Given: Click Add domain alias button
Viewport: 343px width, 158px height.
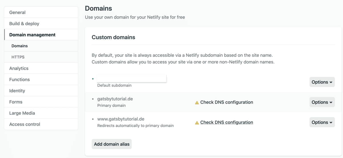Looking at the screenshot, I should coord(111,144).
